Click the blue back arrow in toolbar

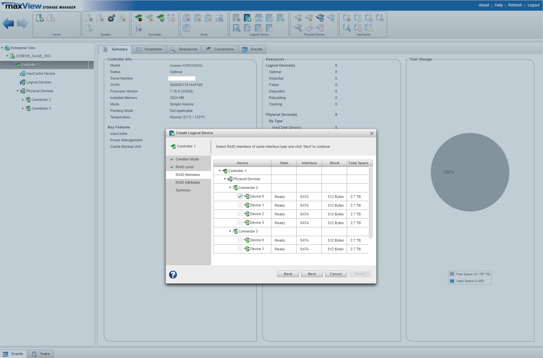click(8, 24)
